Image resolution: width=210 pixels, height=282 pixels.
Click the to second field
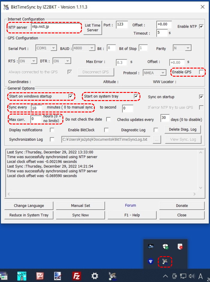point(127,109)
